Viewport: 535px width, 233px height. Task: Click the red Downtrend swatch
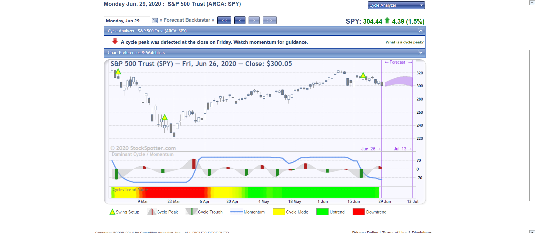point(359,212)
